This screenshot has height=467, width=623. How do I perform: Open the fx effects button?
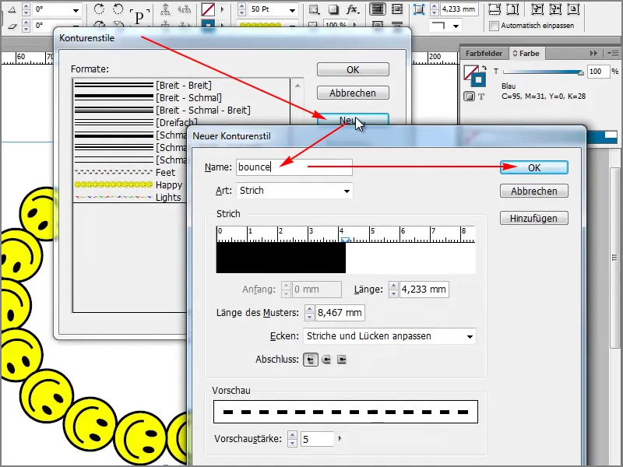point(353,9)
